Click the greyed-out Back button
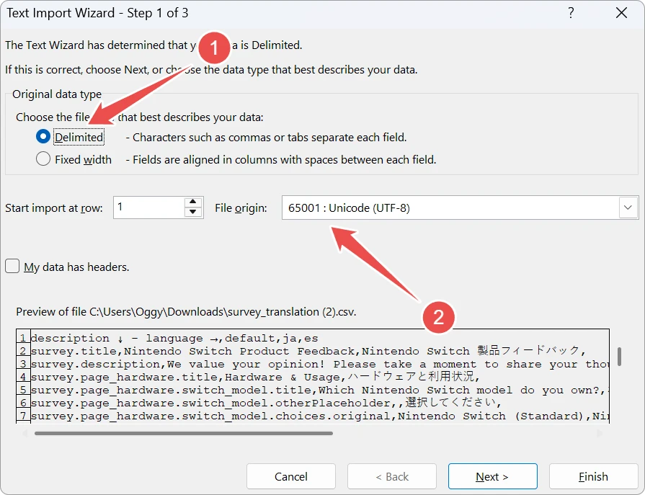645x495 pixels. click(391, 476)
